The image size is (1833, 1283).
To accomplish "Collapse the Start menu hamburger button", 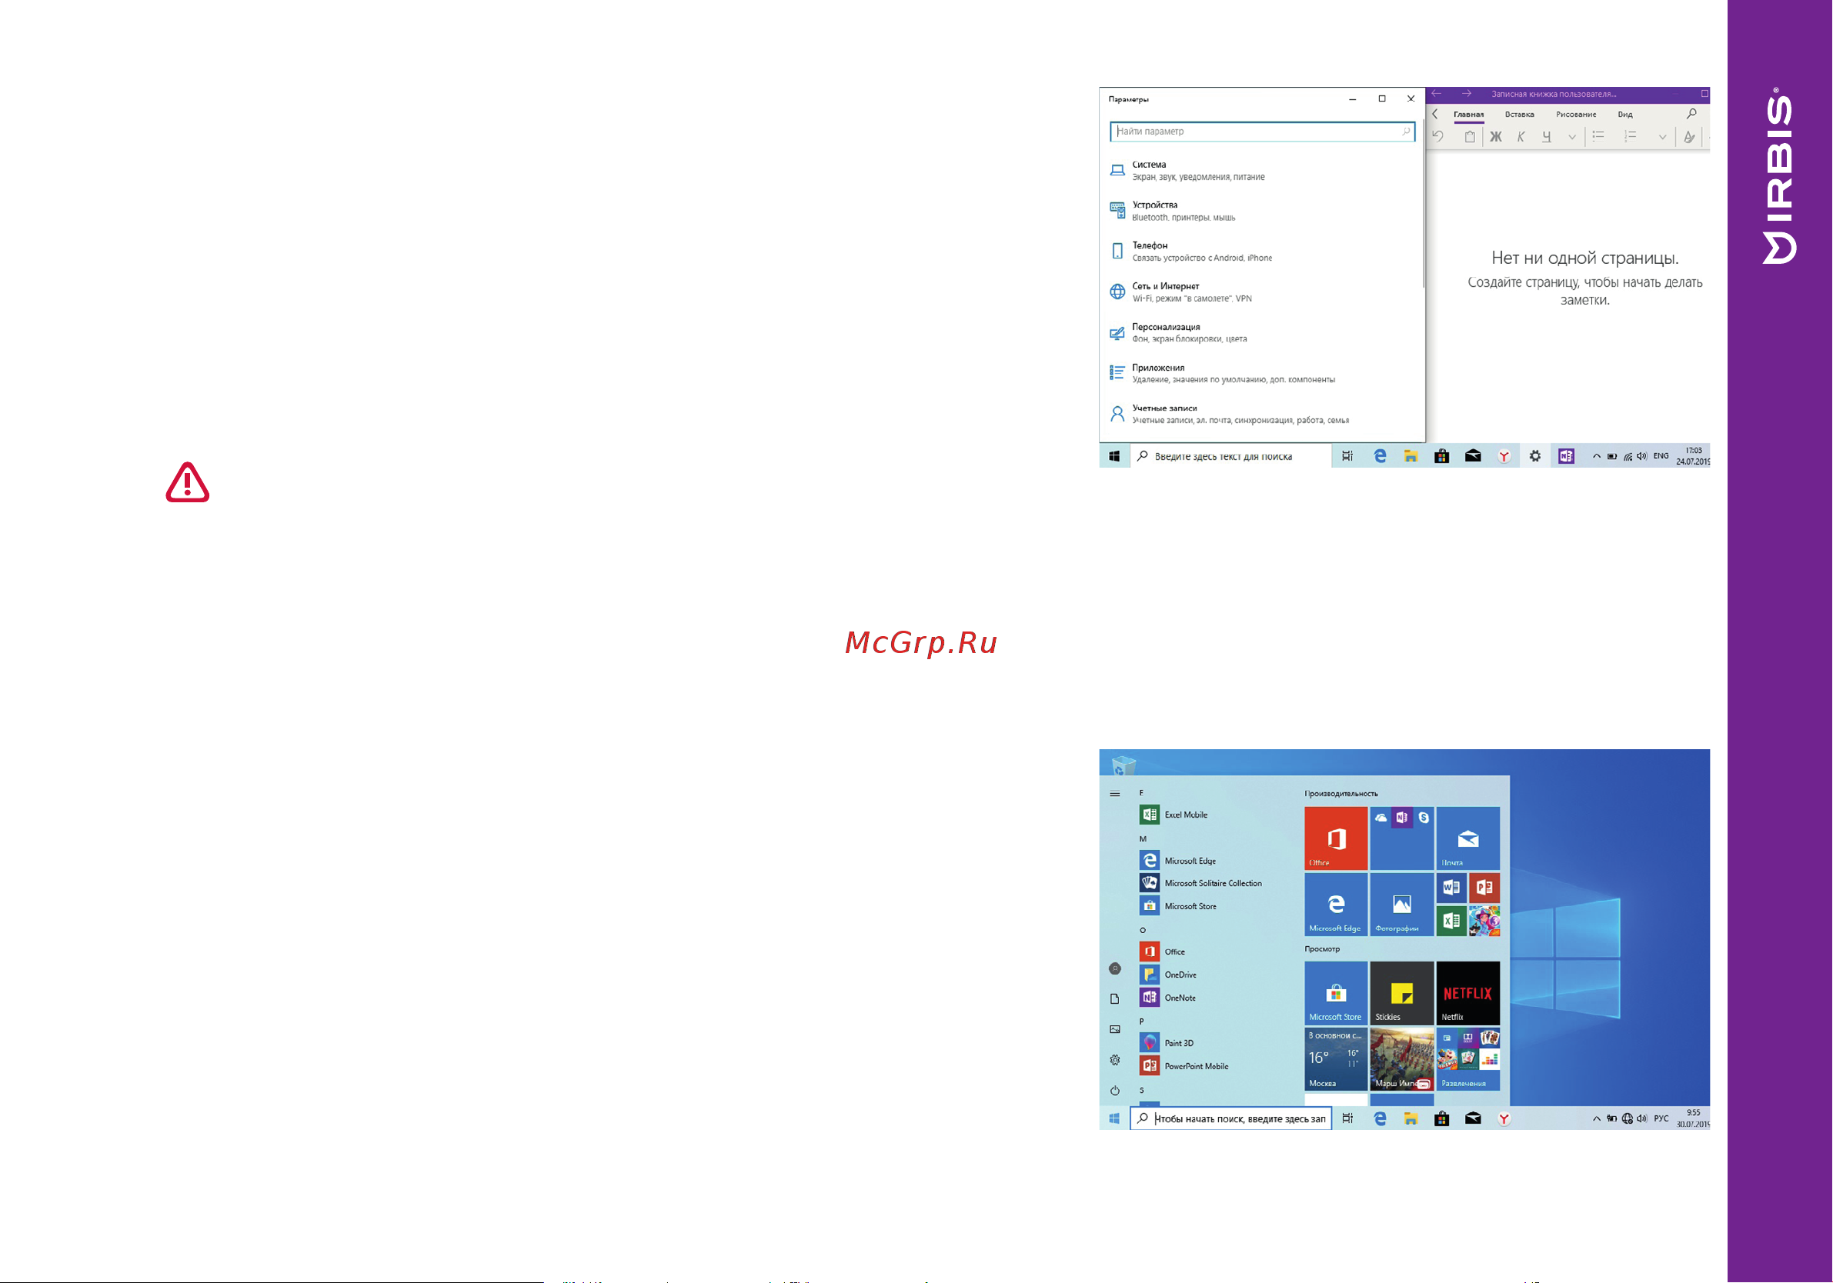I will pos(1115,794).
